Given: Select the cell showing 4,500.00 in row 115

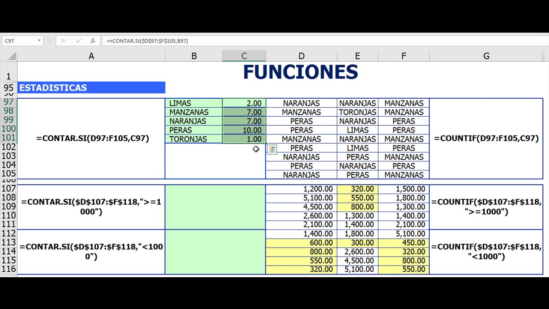Looking at the screenshot, I should tap(357, 261).
